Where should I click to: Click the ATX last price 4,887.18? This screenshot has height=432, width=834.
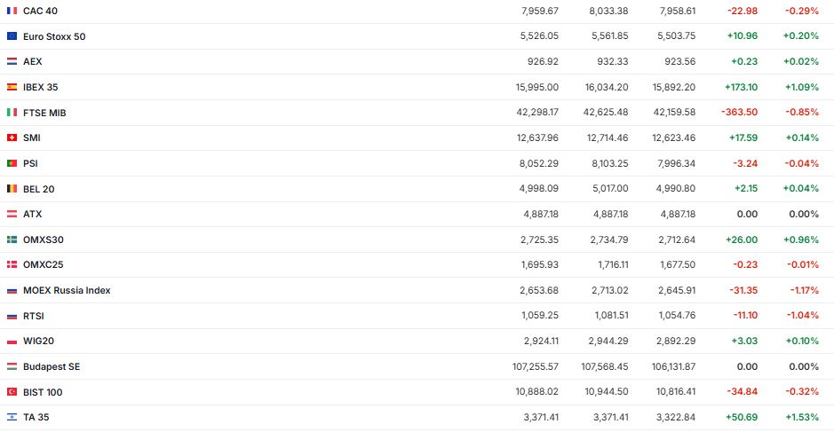539,214
